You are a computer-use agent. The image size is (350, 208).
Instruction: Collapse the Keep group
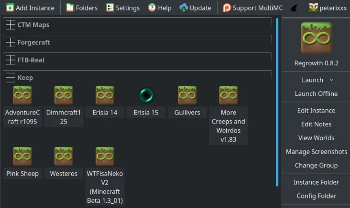[x=10, y=77]
